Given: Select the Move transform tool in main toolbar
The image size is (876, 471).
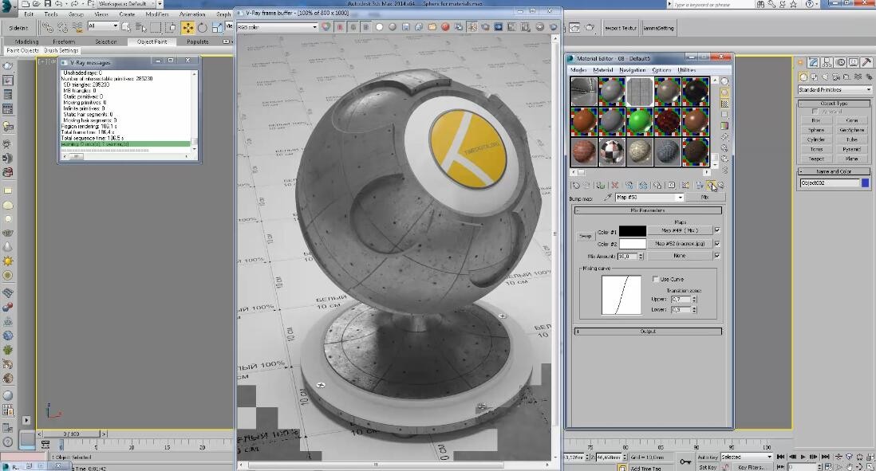Looking at the screenshot, I should [x=187, y=27].
